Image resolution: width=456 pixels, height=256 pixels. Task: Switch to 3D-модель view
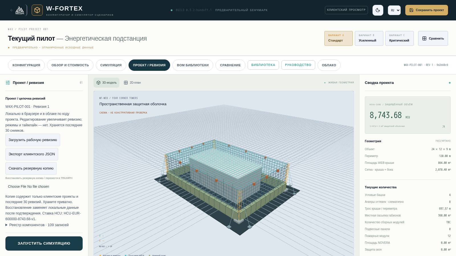[106, 83]
